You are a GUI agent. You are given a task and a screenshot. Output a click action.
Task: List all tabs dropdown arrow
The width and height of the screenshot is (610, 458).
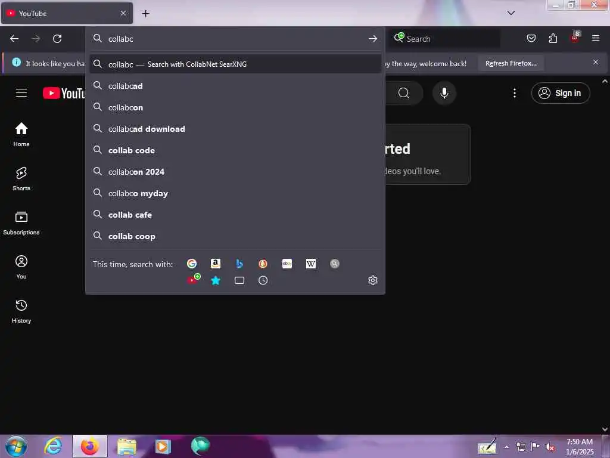[x=511, y=13]
